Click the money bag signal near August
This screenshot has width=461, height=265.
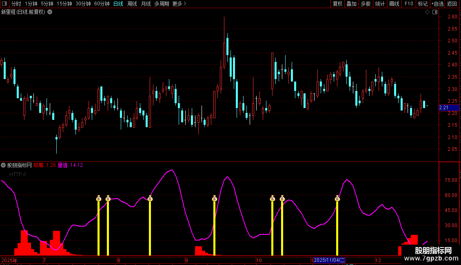(x=150, y=198)
